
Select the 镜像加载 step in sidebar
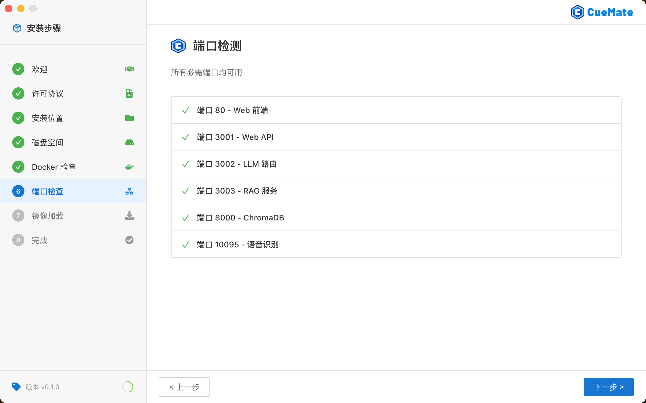click(48, 216)
